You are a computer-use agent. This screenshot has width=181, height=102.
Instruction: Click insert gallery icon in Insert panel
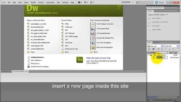(149, 18)
